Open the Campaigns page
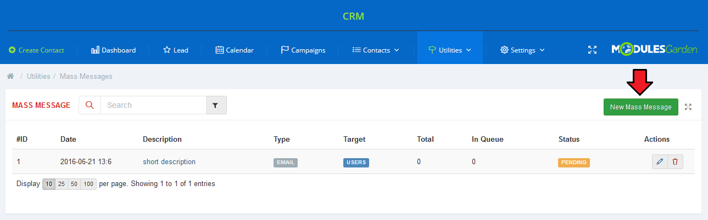The width and height of the screenshot is (708, 220). [303, 50]
